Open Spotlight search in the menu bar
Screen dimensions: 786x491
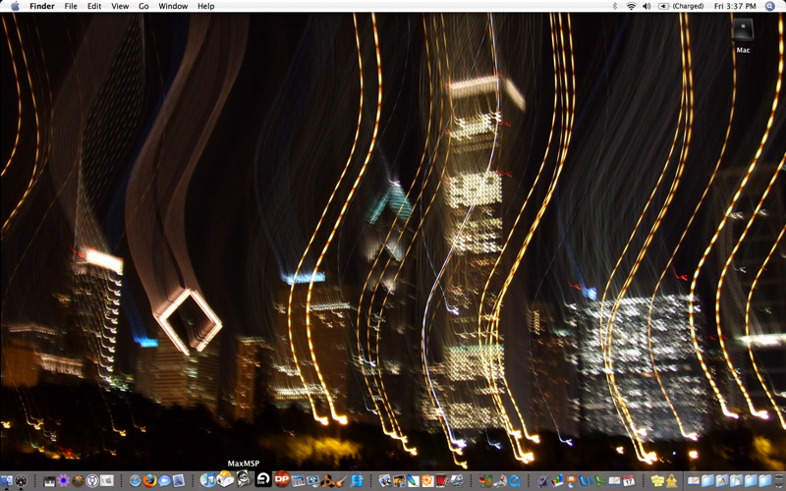coord(770,6)
